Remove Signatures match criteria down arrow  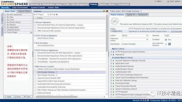pos(113,55)
